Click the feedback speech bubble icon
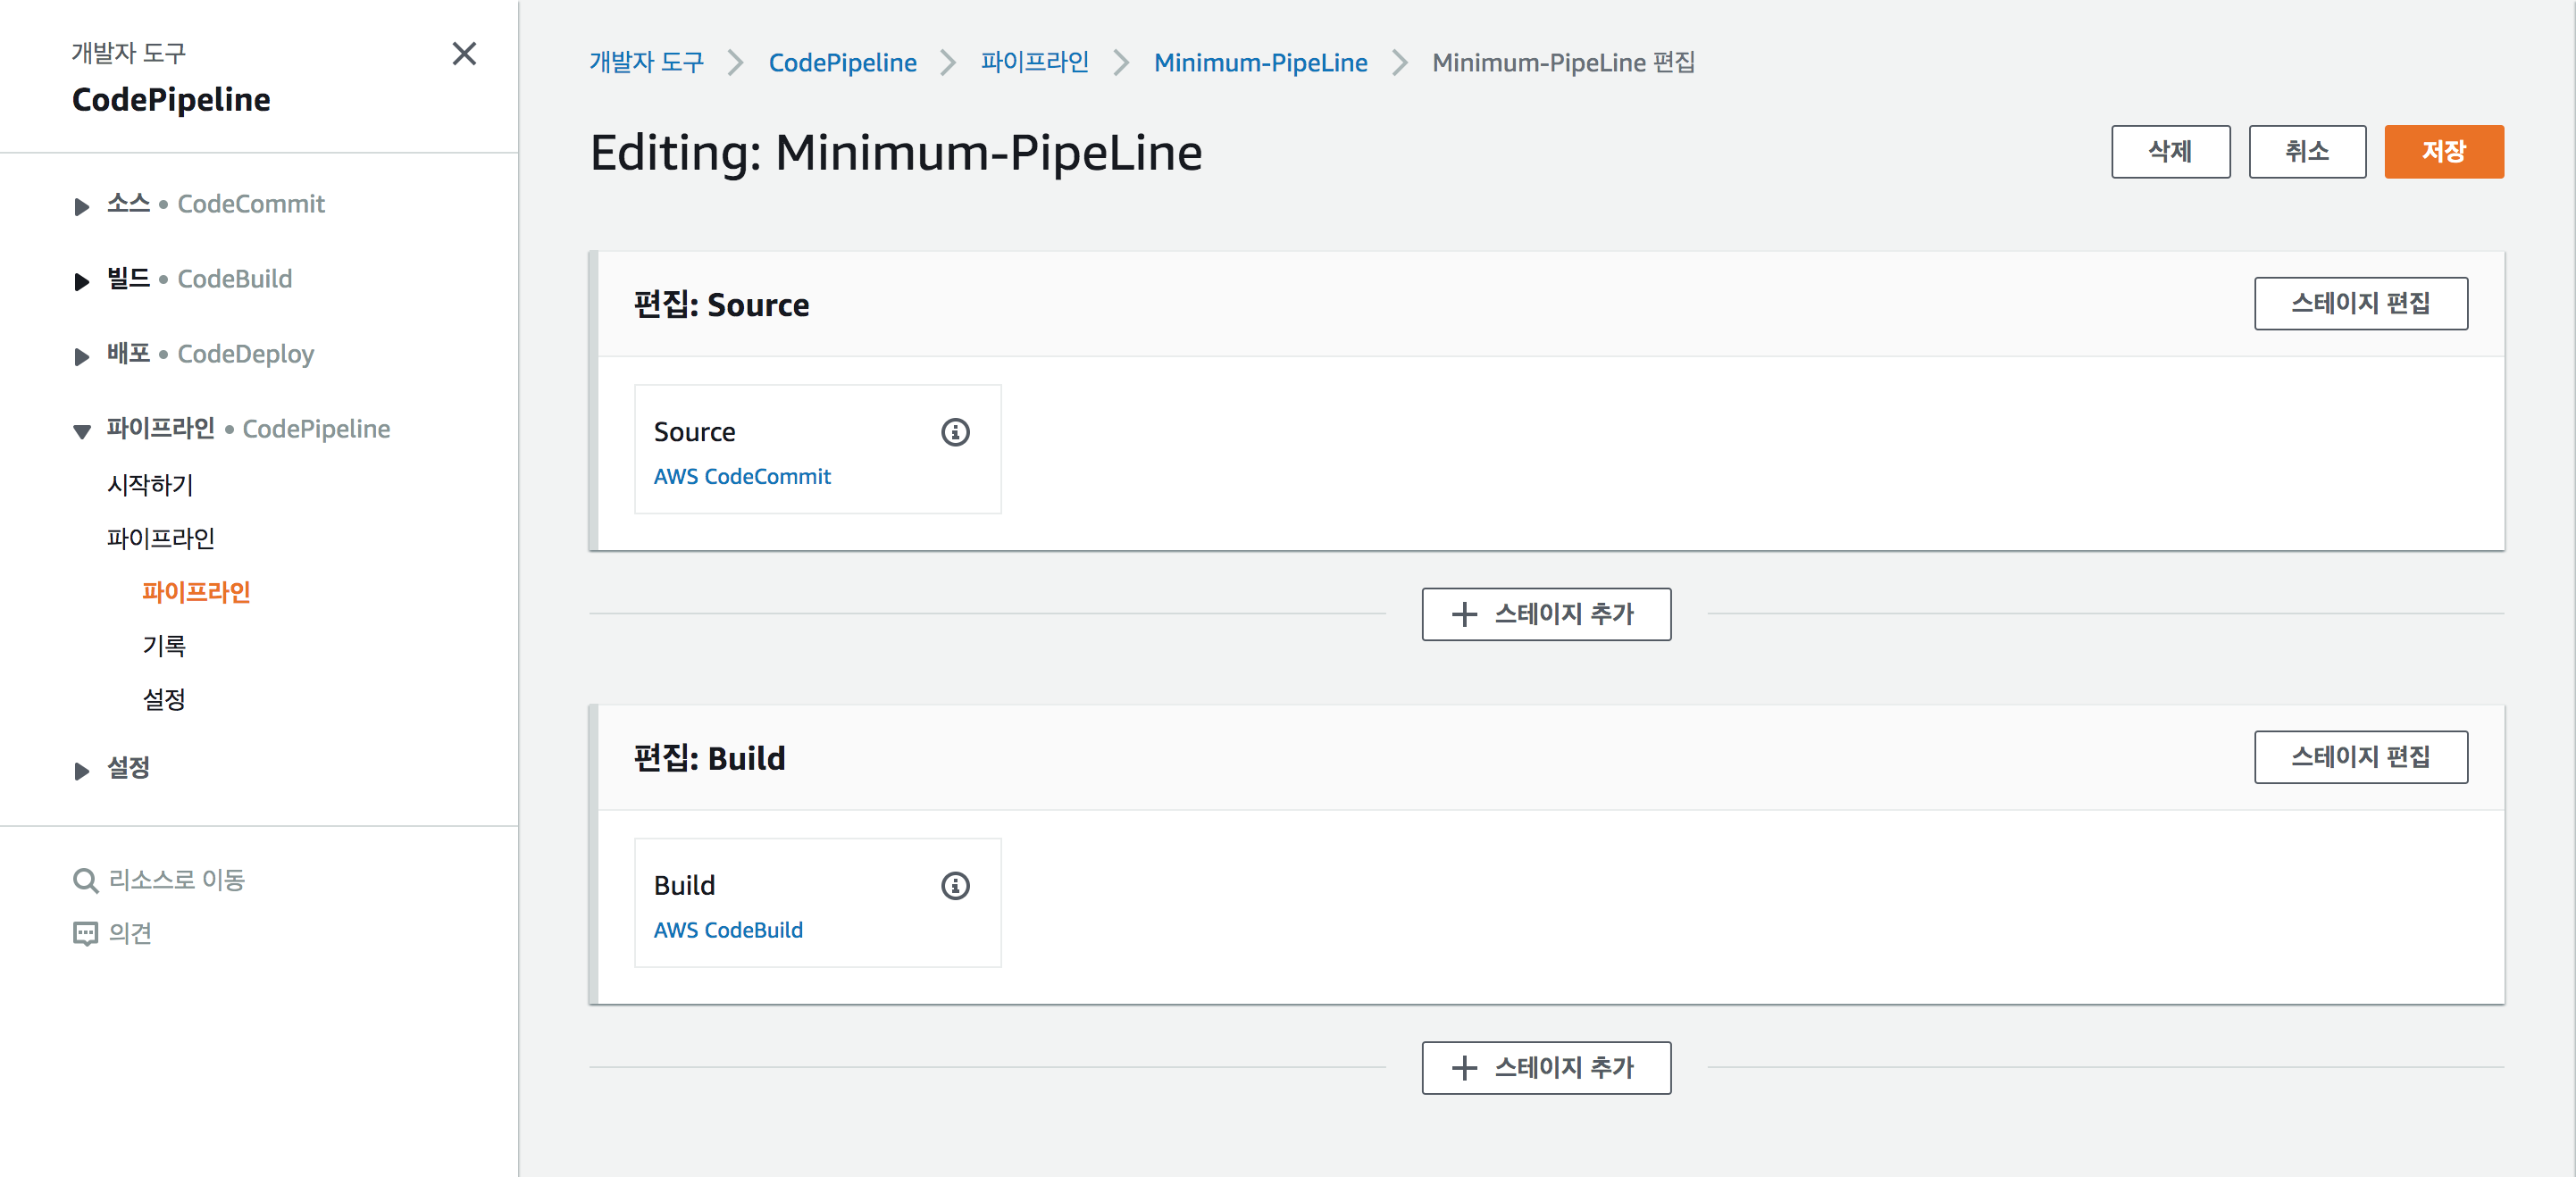This screenshot has width=2576, height=1177. 85,933
